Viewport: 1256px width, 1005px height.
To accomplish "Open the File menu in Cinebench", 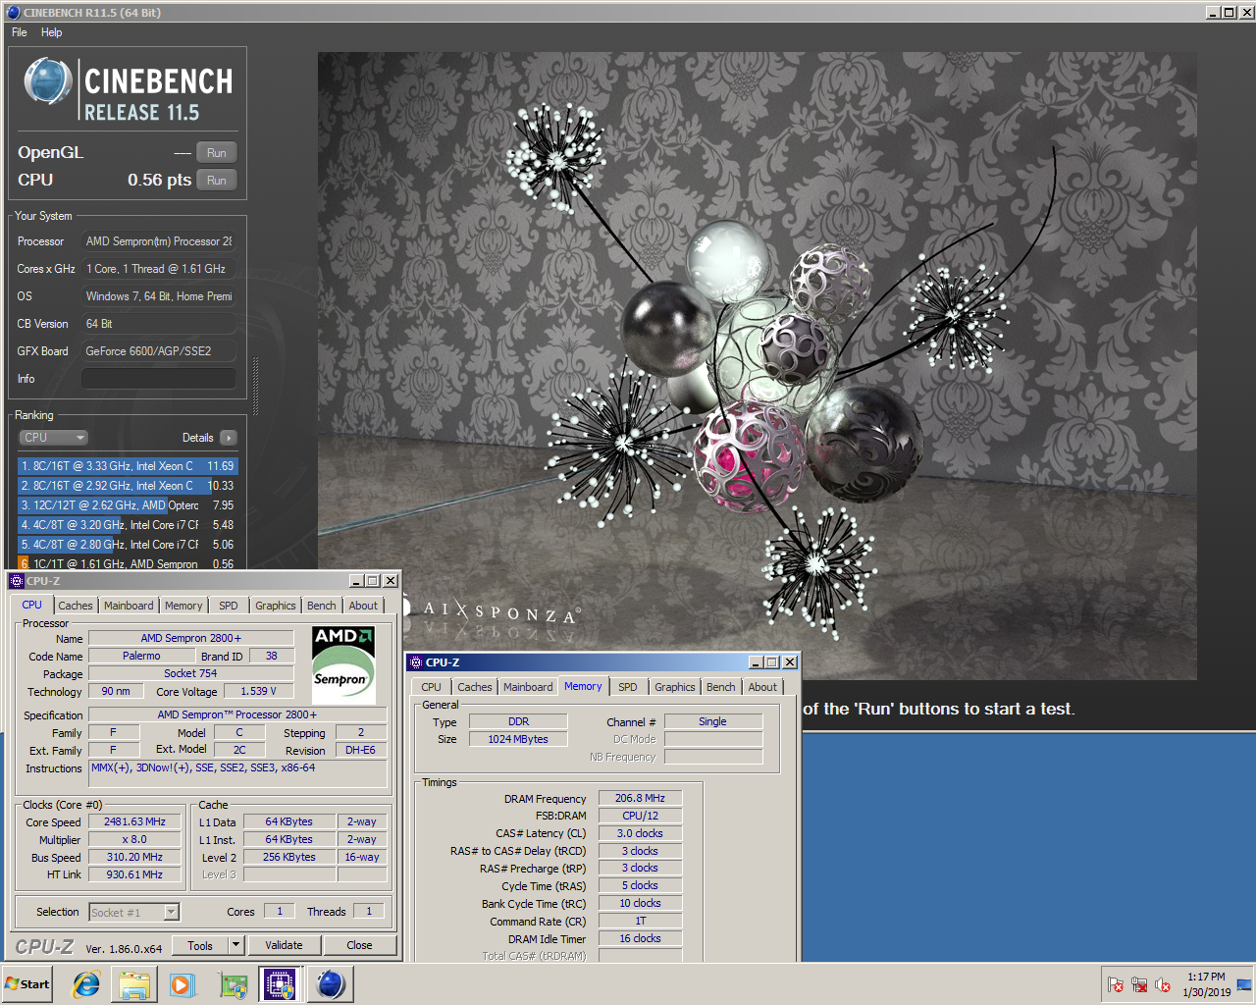I will coord(20,32).
